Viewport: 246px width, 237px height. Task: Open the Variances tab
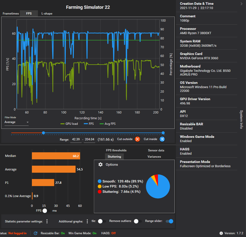tap(154, 157)
